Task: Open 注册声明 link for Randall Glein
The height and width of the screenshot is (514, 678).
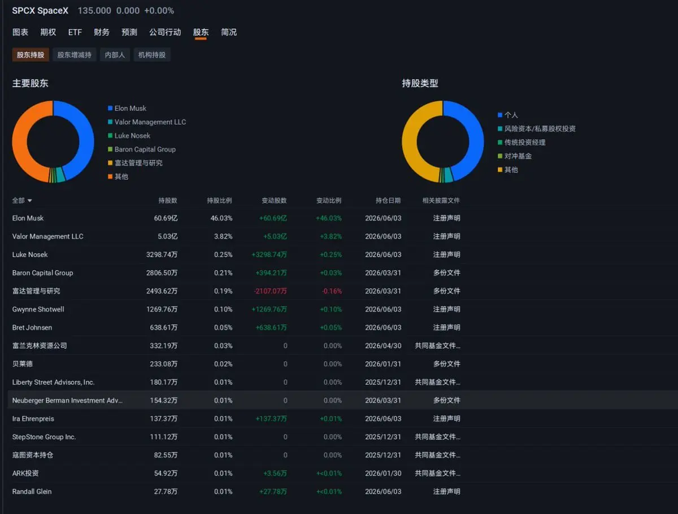Action: (x=447, y=491)
